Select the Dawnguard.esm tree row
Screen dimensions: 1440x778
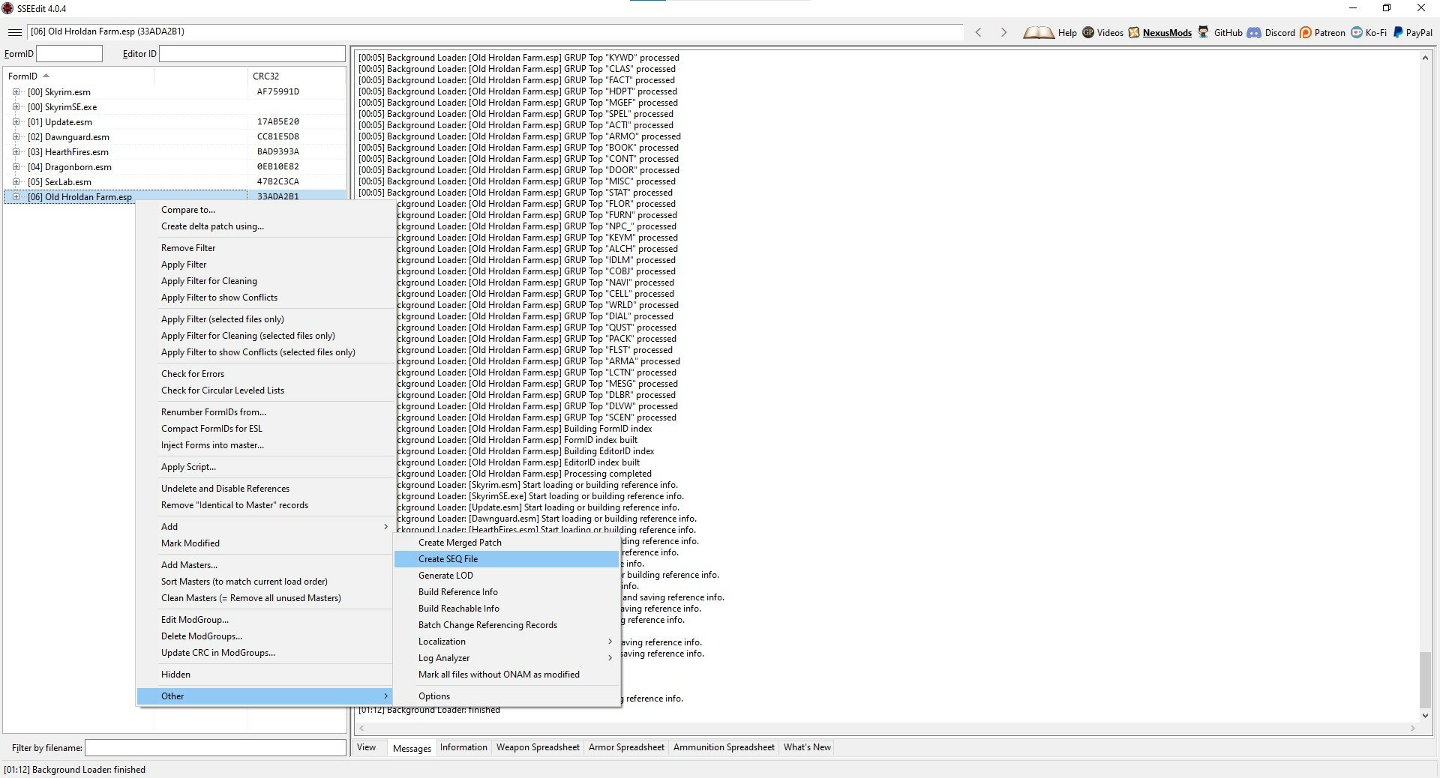pyautogui.click(x=175, y=137)
